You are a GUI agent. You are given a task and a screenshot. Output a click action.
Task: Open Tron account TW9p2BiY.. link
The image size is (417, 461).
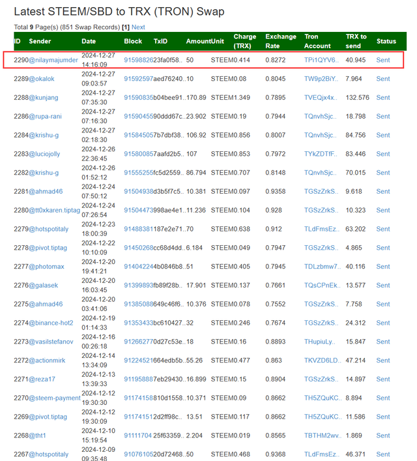coord(321,79)
